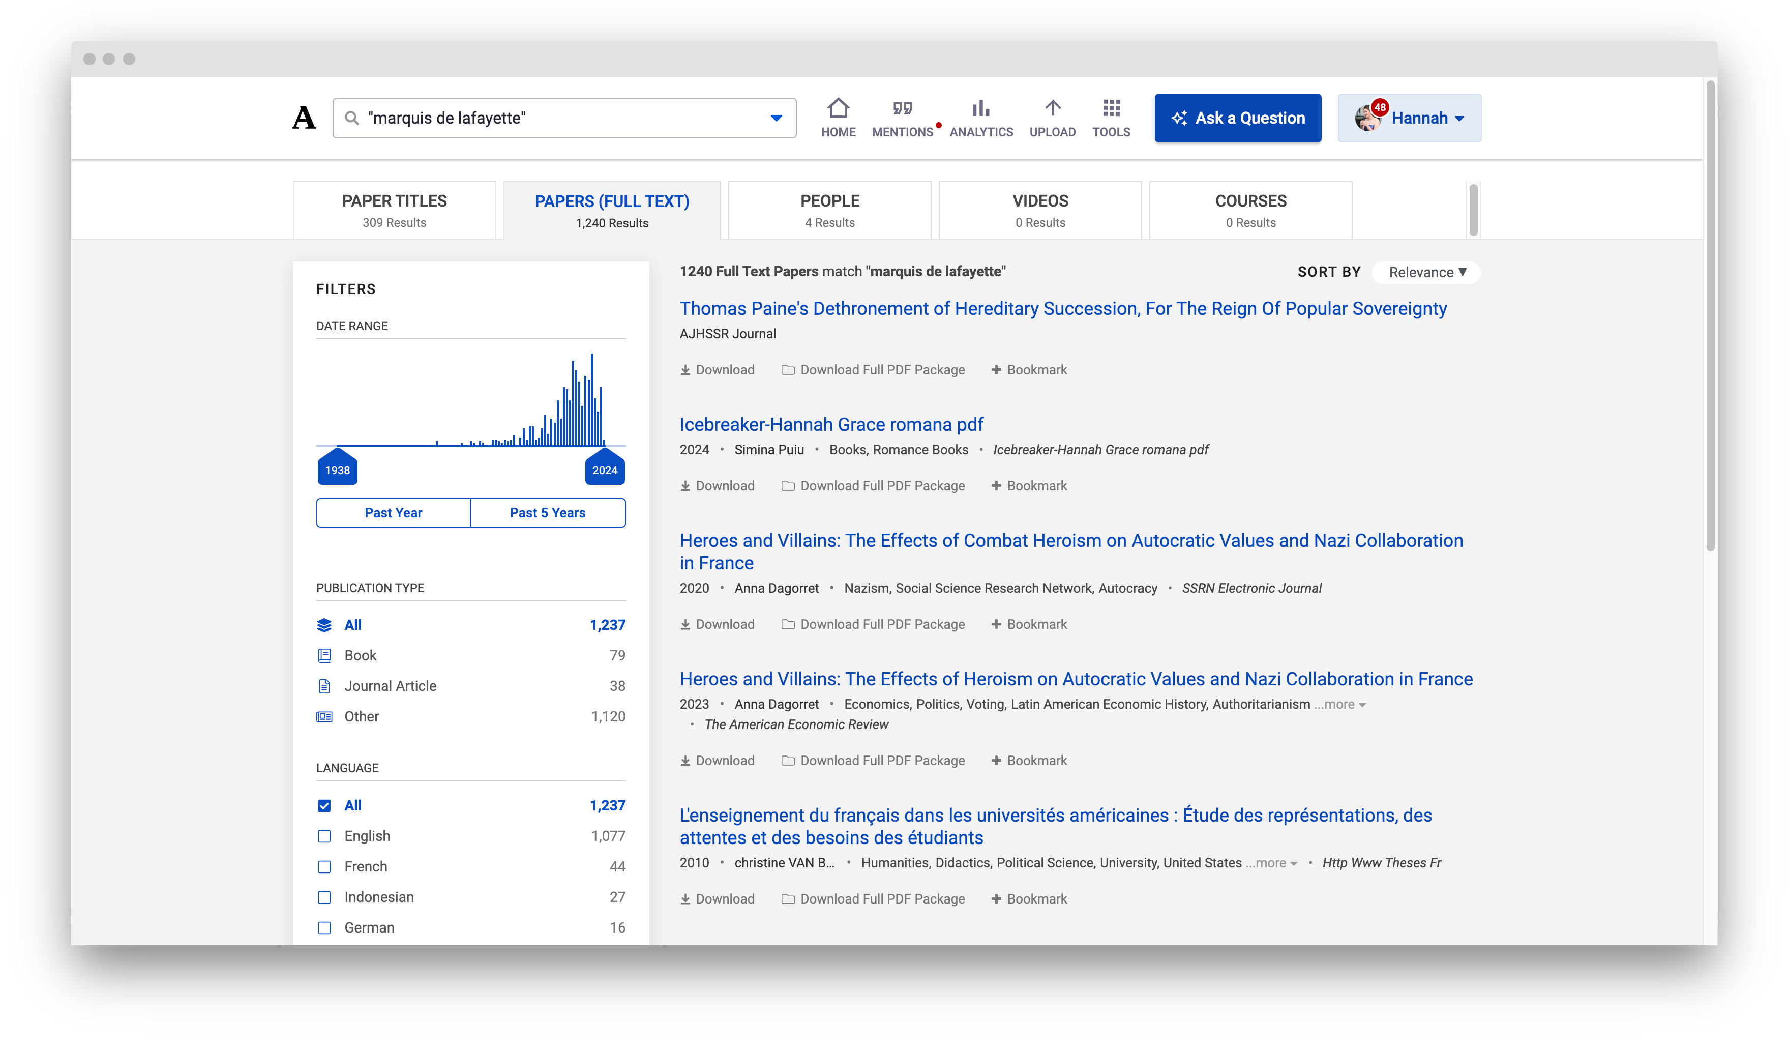The width and height of the screenshot is (1789, 1047).
Task: Expand the search box dropdown arrow
Action: (x=776, y=118)
